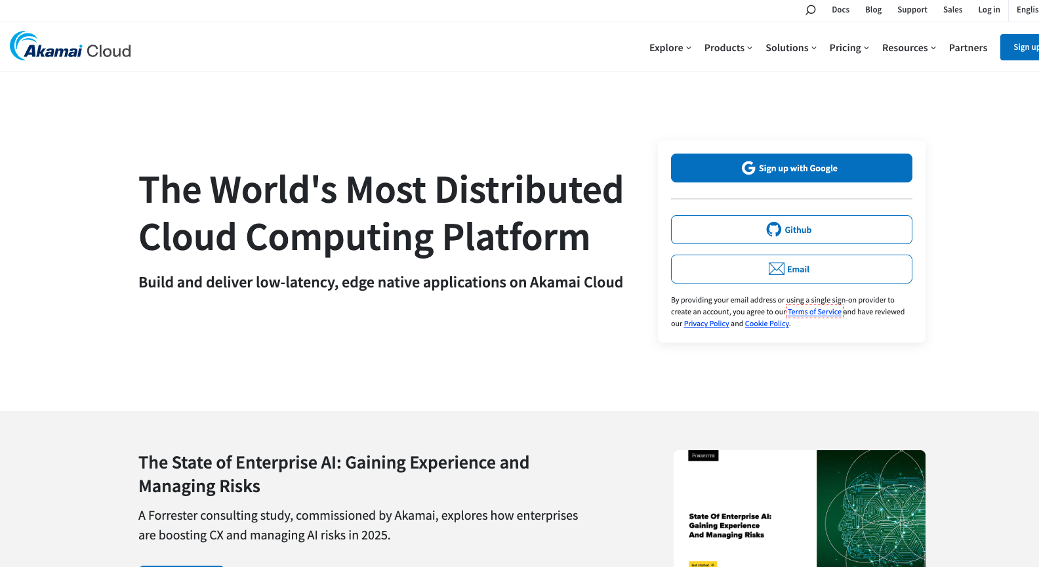Expand the Products dropdown
The height and width of the screenshot is (567, 1039).
(728, 48)
